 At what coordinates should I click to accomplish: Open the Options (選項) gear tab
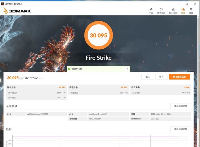191,11
